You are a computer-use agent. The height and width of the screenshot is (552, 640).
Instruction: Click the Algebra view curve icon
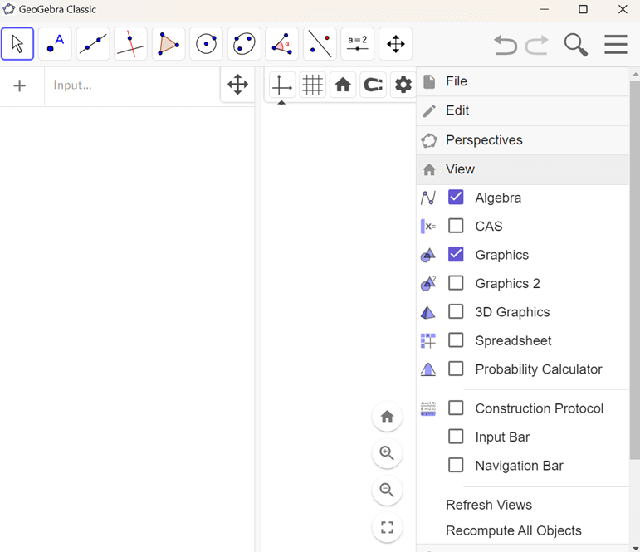[x=428, y=198]
